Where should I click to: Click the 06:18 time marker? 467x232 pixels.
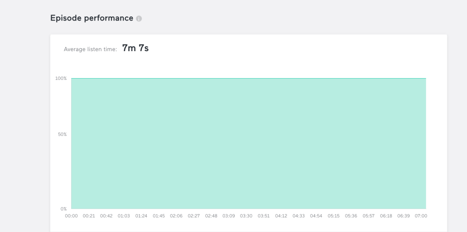tap(386, 216)
